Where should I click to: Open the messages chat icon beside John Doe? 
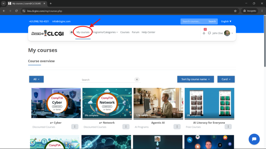[210, 33]
